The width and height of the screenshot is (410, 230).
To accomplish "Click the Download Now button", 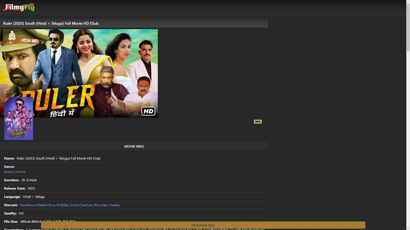I will [203, 225].
